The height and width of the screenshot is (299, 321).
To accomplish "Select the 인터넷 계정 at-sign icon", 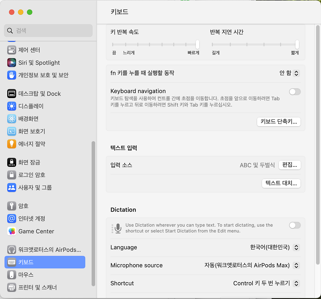I will [12, 219].
